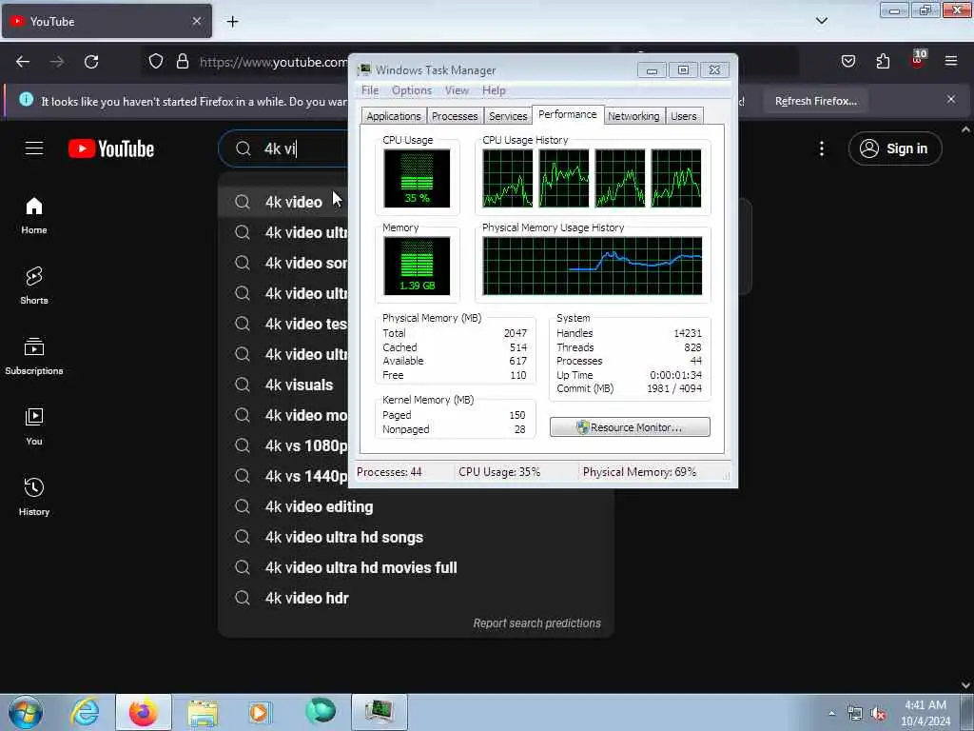Open Windows Media Player from taskbar
Image resolution: width=974 pixels, height=731 pixels.
(260, 712)
